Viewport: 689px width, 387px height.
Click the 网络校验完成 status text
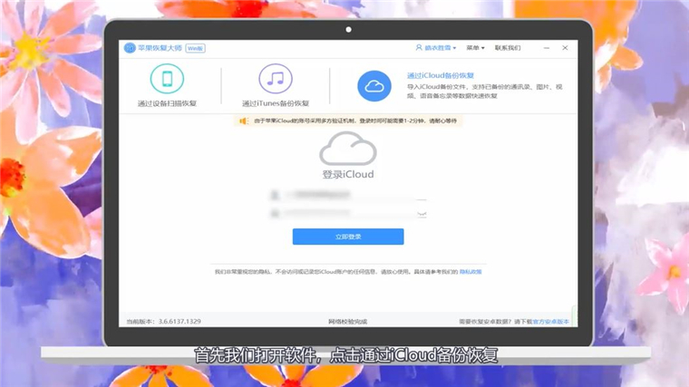pyautogui.click(x=347, y=322)
